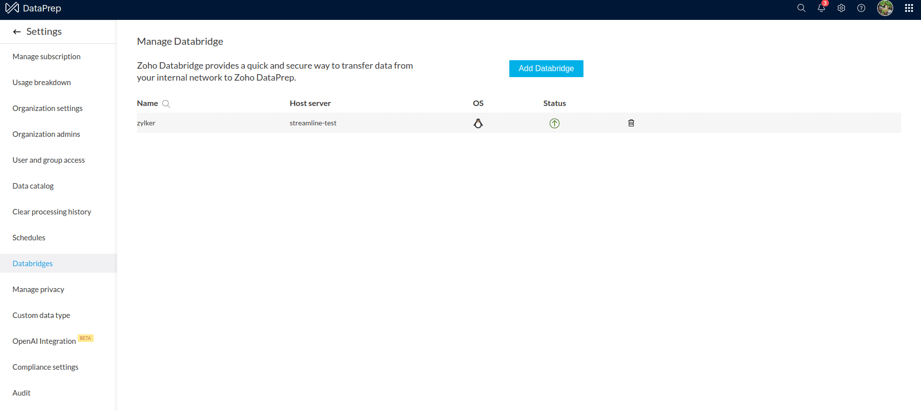This screenshot has height=411, width=921.
Task: Click the zylker databridge name
Action: (x=146, y=123)
